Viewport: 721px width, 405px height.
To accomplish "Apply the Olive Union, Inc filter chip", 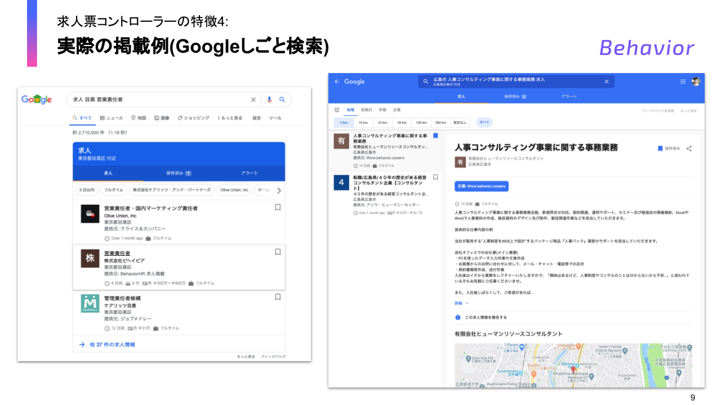I will 234,190.
